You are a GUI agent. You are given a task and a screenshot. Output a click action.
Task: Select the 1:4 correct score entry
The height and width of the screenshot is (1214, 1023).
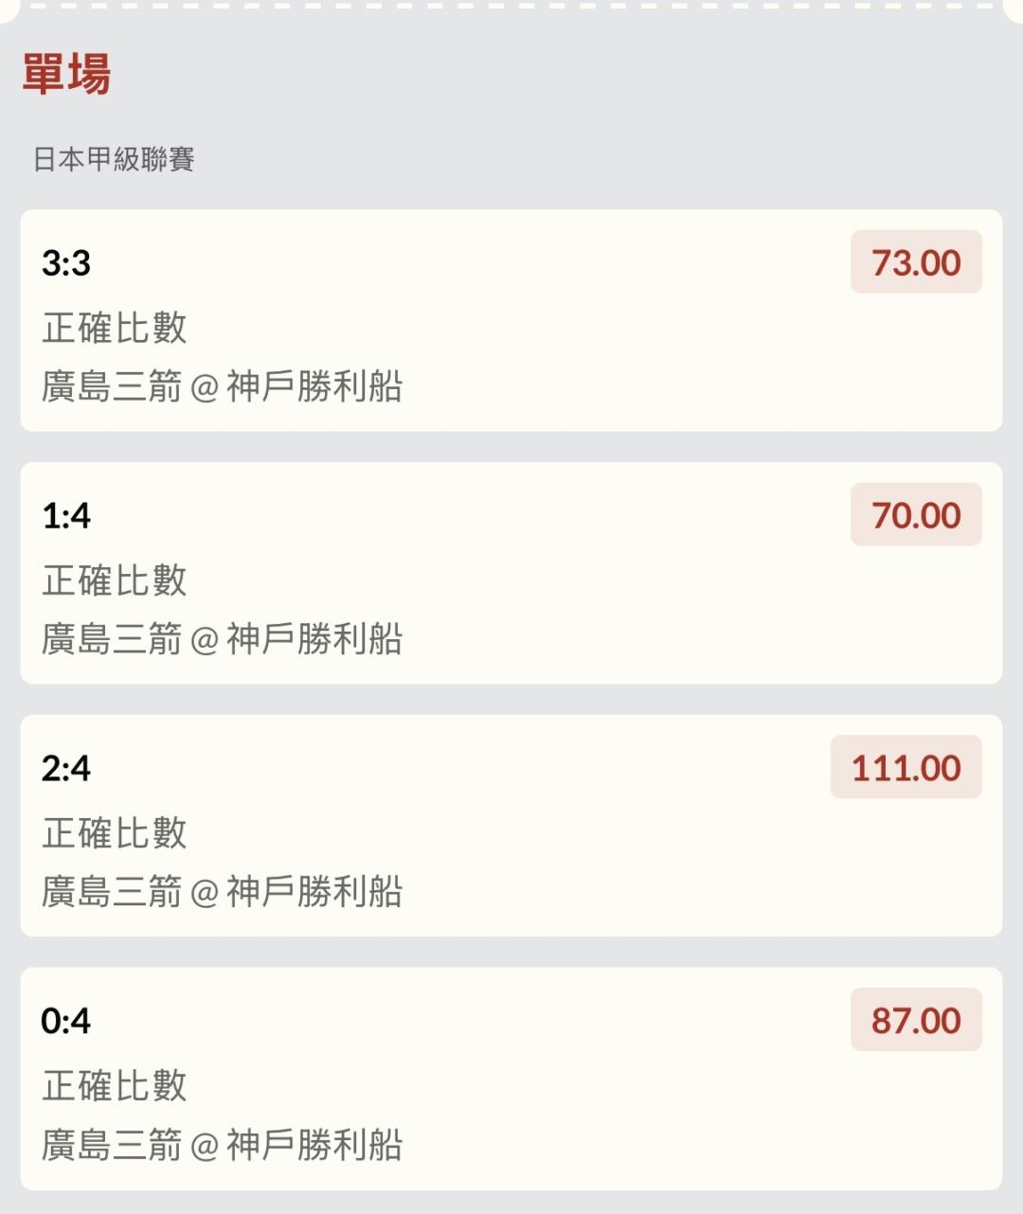66,515
